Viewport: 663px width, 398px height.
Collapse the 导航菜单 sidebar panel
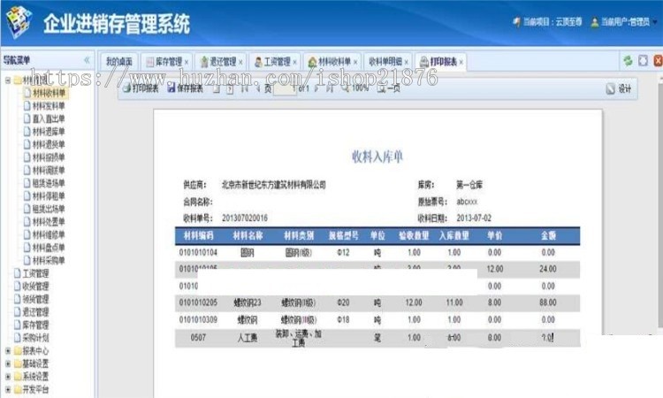88,60
